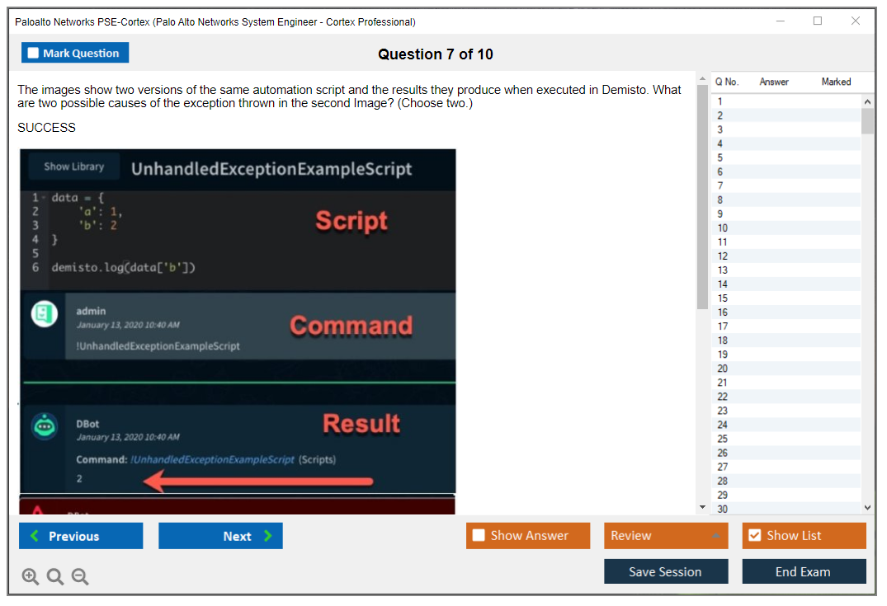Open the Show Library button

74,167
